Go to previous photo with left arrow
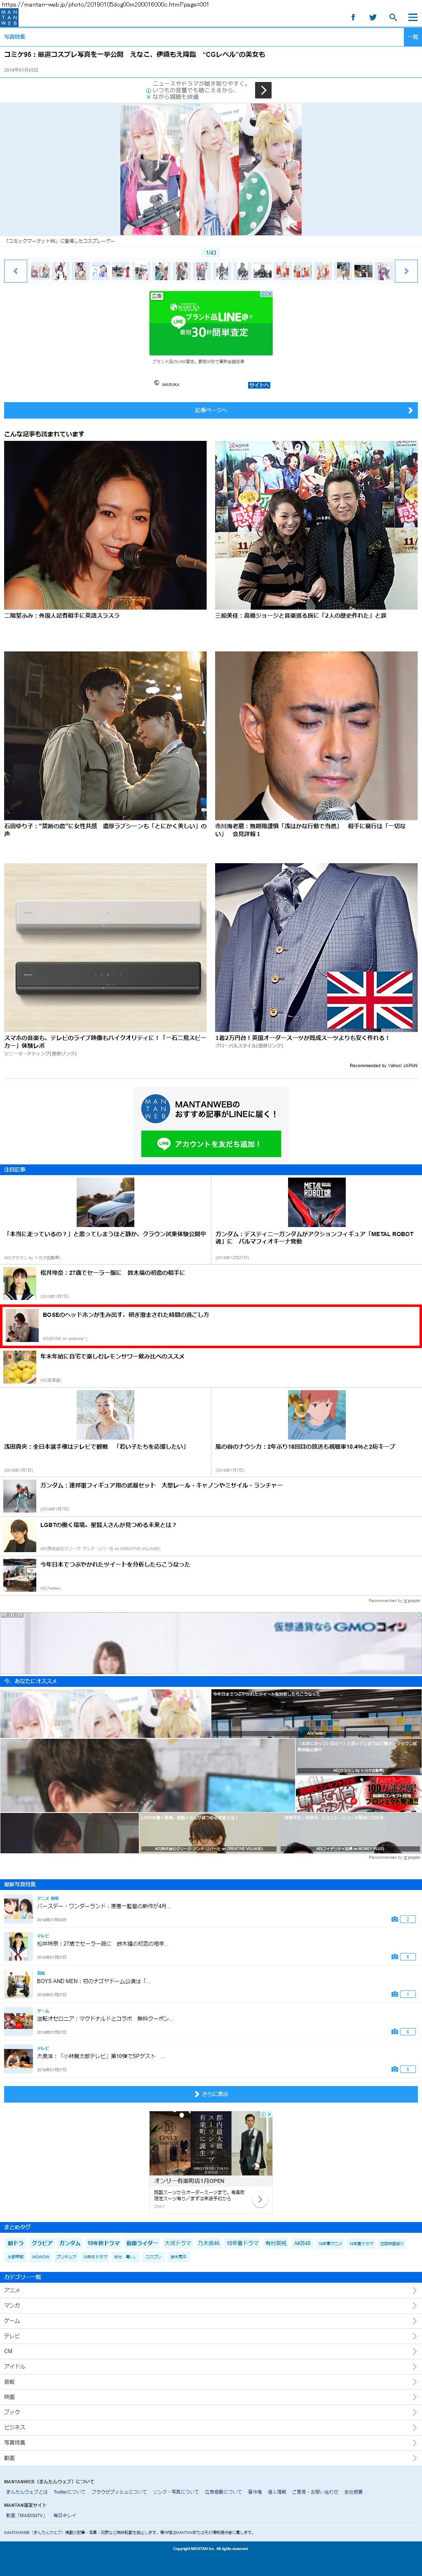This screenshot has width=422, height=2576. point(15,271)
